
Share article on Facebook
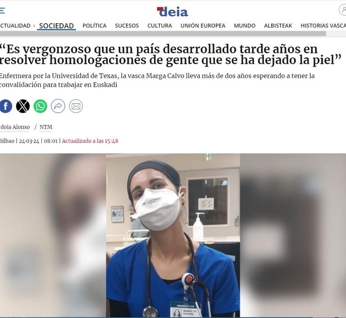coord(6,106)
